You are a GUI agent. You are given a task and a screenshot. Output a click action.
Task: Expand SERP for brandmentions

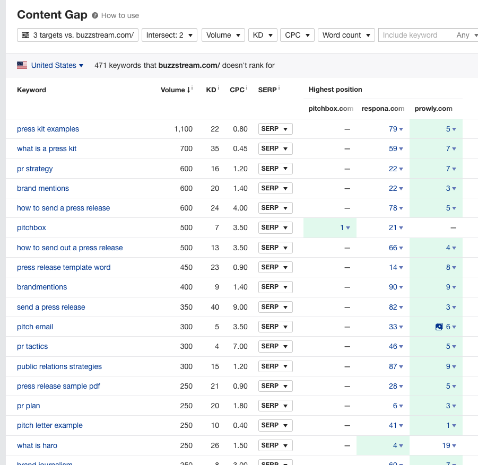275,287
